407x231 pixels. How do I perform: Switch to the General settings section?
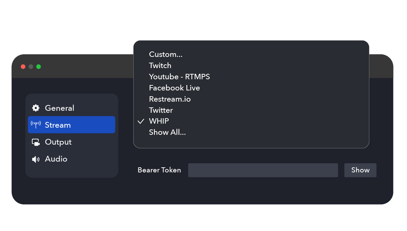(x=60, y=108)
